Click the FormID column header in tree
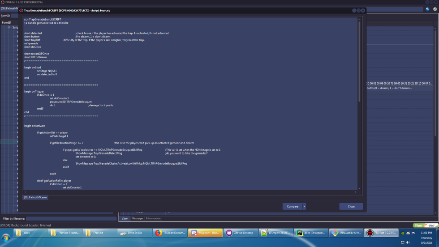The height and width of the screenshot is (247, 439). point(6,23)
